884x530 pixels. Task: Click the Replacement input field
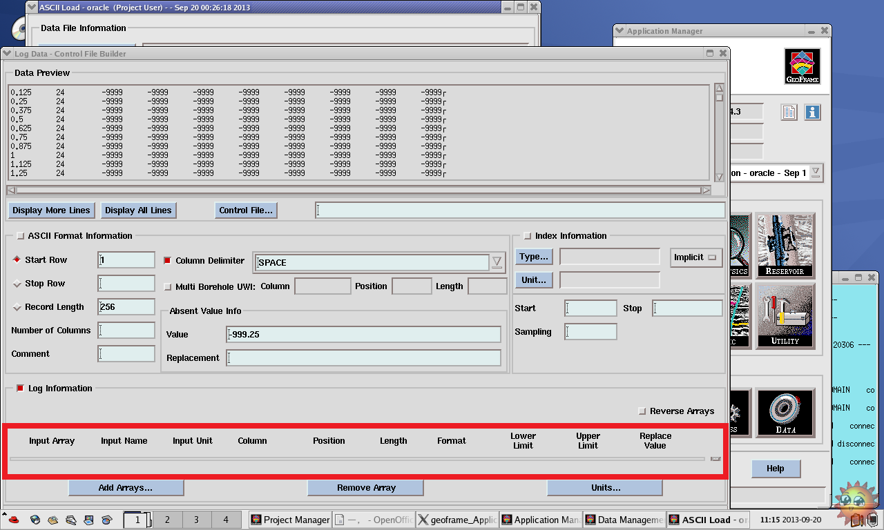coord(363,358)
